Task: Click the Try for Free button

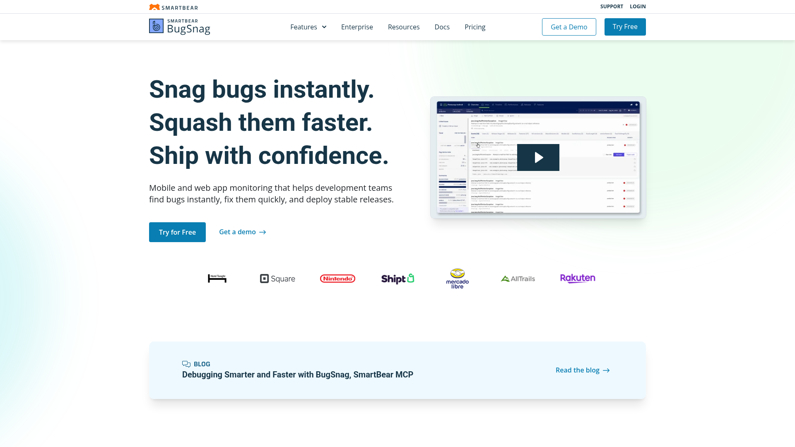Action: 177,232
